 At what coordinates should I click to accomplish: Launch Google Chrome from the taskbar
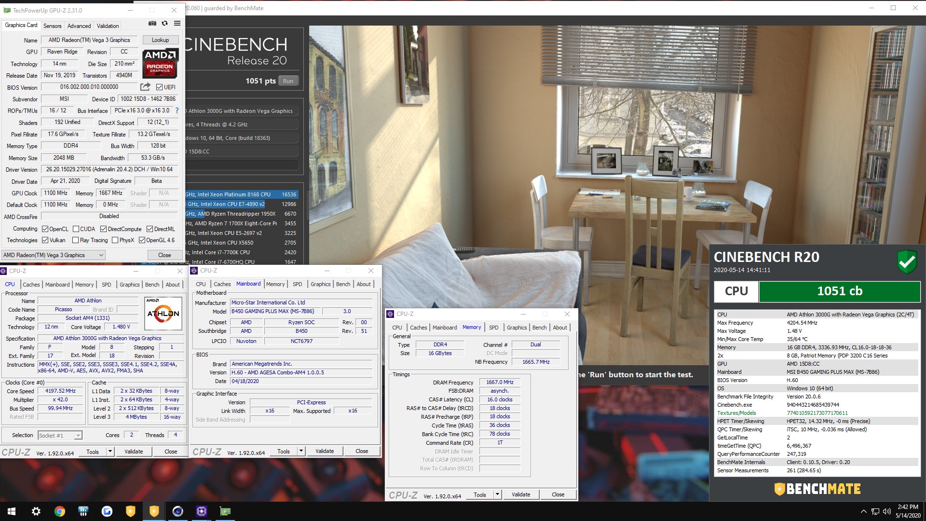point(59,511)
